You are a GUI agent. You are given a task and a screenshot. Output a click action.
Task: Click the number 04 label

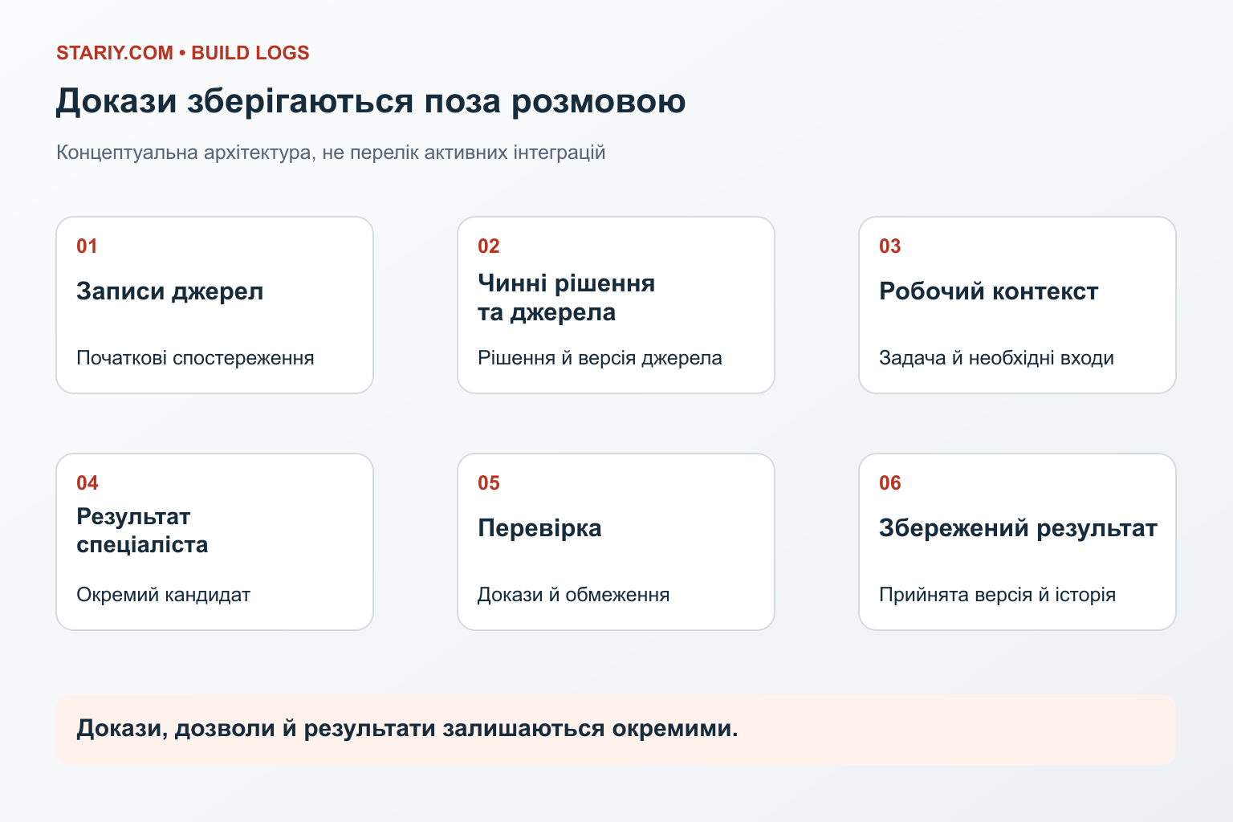point(87,483)
